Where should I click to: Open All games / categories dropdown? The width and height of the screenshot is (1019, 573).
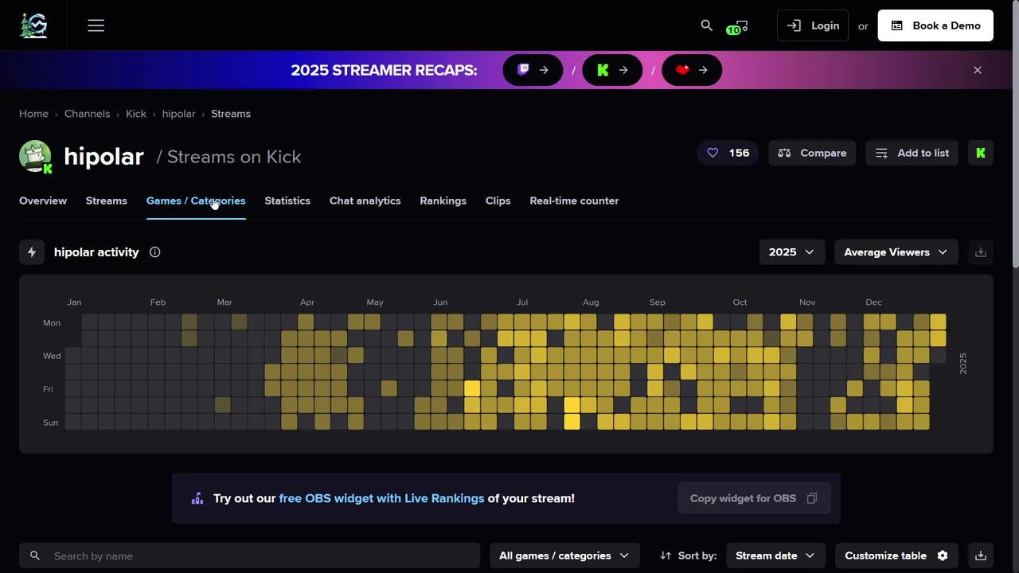(x=564, y=555)
